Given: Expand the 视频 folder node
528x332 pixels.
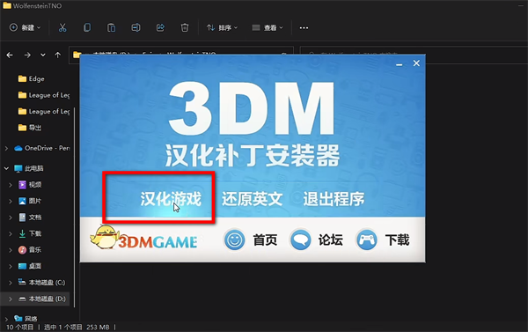Looking at the screenshot, I should click(x=11, y=185).
